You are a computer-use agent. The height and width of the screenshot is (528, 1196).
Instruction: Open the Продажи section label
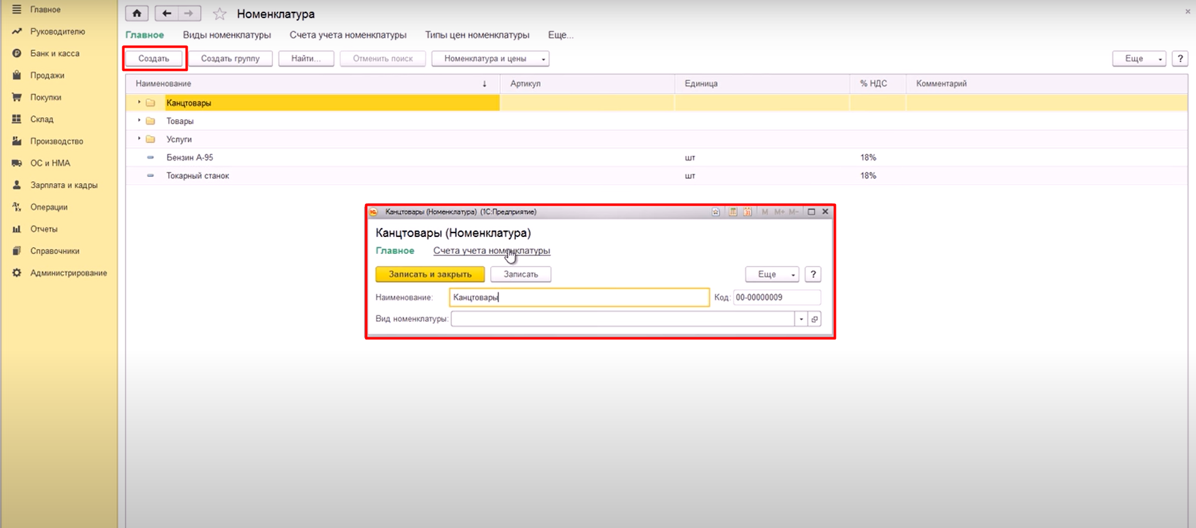tap(47, 75)
